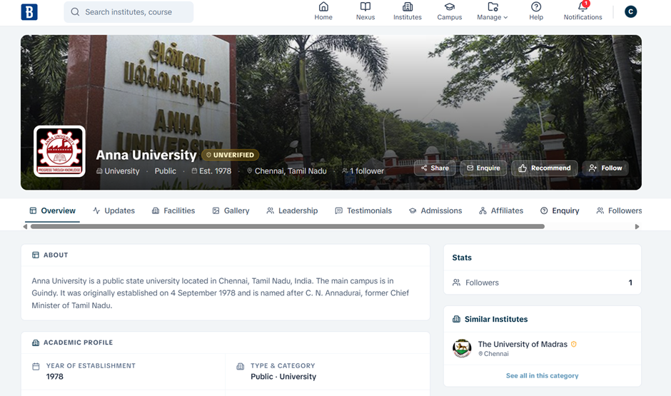
Task: Click the Share button
Action: tap(435, 168)
